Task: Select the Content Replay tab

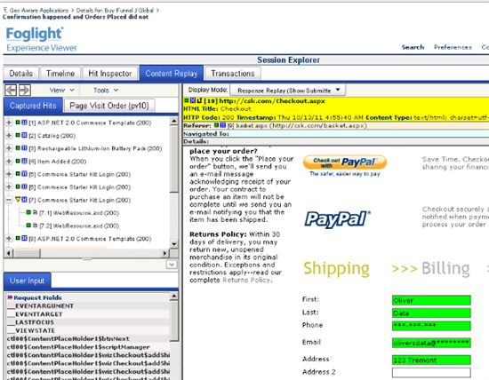Action: click(172, 74)
